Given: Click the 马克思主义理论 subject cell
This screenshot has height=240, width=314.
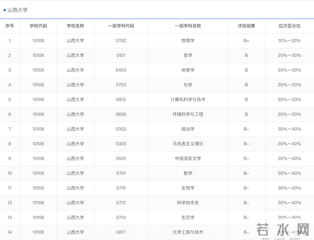Looking at the screenshot, I should click(188, 144).
